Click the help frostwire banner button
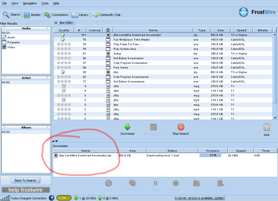This screenshot has width=278, height=201. 26,190
